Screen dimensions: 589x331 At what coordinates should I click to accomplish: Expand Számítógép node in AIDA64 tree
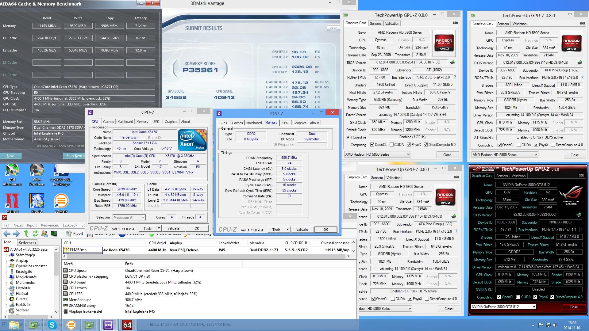6,255
